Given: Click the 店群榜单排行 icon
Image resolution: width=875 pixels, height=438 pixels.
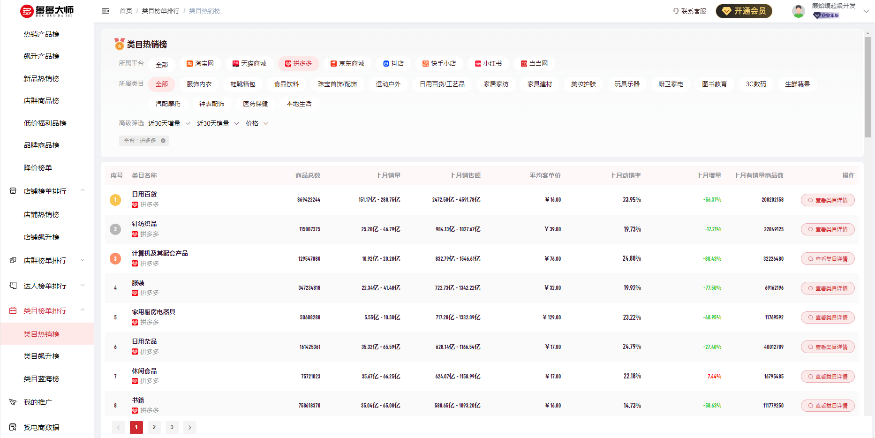Looking at the screenshot, I should (x=13, y=260).
